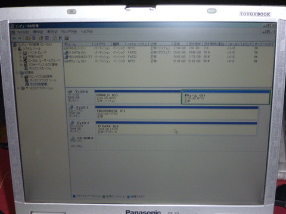This screenshot has height=214, width=286.
Task: Expand the パフォーマンス ログと警告 node
Action: click(21, 65)
